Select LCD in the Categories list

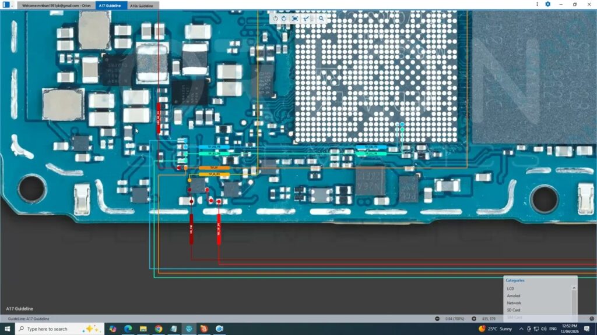(x=511, y=288)
